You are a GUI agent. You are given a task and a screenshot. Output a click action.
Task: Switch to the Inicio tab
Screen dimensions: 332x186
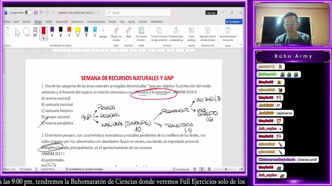click(16, 22)
